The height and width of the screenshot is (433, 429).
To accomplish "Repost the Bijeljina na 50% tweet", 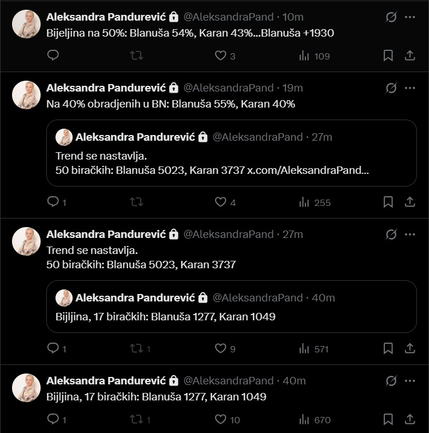I will click(x=136, y=55).
